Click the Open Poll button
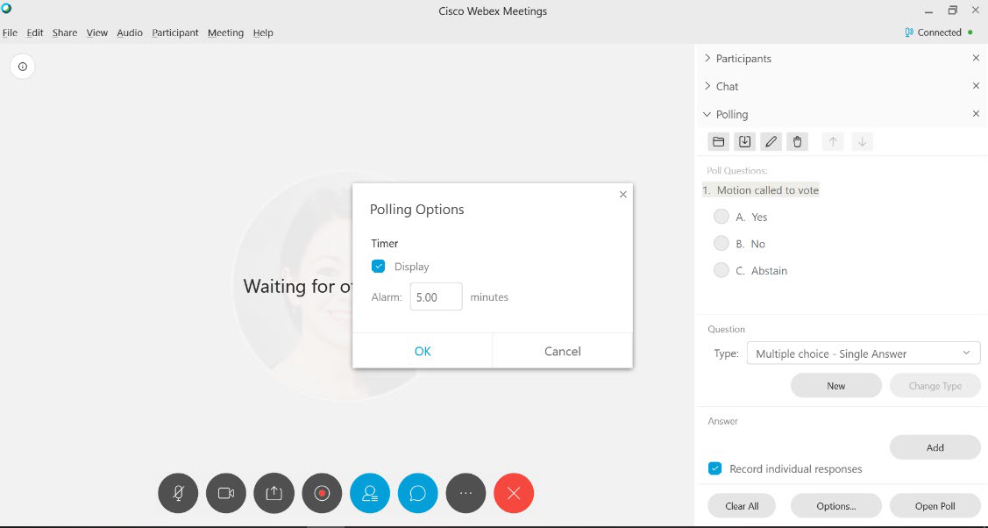Screen dimensions: 988x528 [x=935, y=506]
